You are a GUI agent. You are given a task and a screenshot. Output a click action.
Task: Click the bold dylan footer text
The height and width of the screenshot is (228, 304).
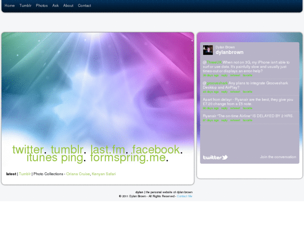coord(139,192)
